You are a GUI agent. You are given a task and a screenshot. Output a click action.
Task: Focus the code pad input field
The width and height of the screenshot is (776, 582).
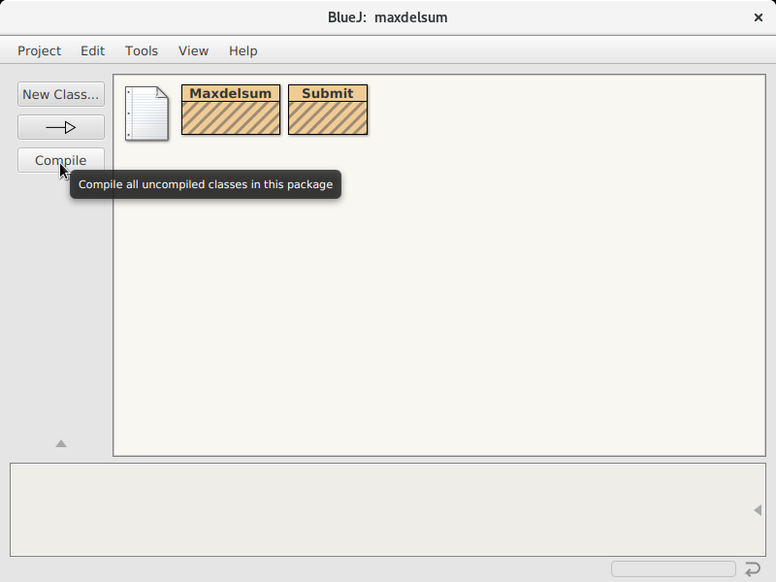pyautogui.click(x=673, y=568)
